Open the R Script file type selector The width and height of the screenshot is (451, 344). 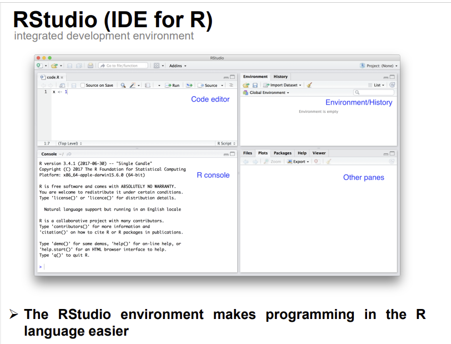pyautogui.click(x=226, y=143)
